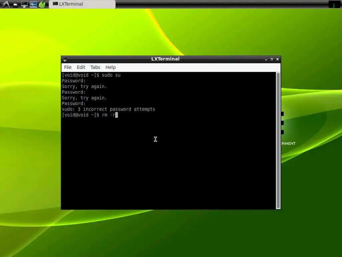Minimize the LXTerminal window
The width and height of the screenshot is (342, 257).
click(266, 59)
